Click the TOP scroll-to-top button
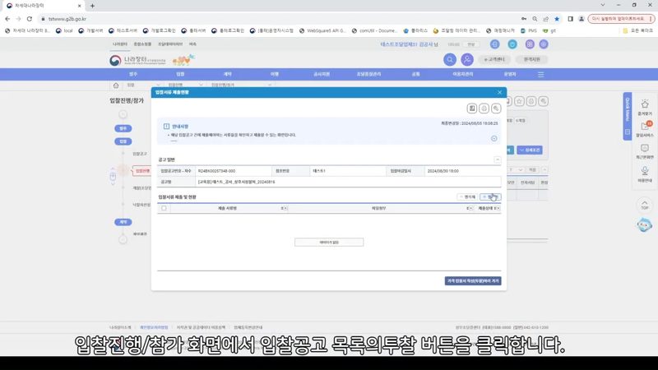The image size is (658, 370). click(645, 205)
